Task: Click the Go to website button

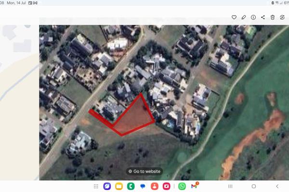Action: coord(144,171)
